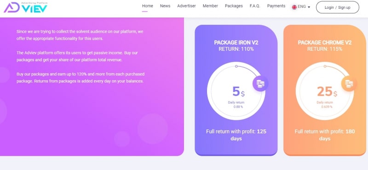368x170 pixels.
Task: Click the Login / Sign up button
Action: coord(338,7)
